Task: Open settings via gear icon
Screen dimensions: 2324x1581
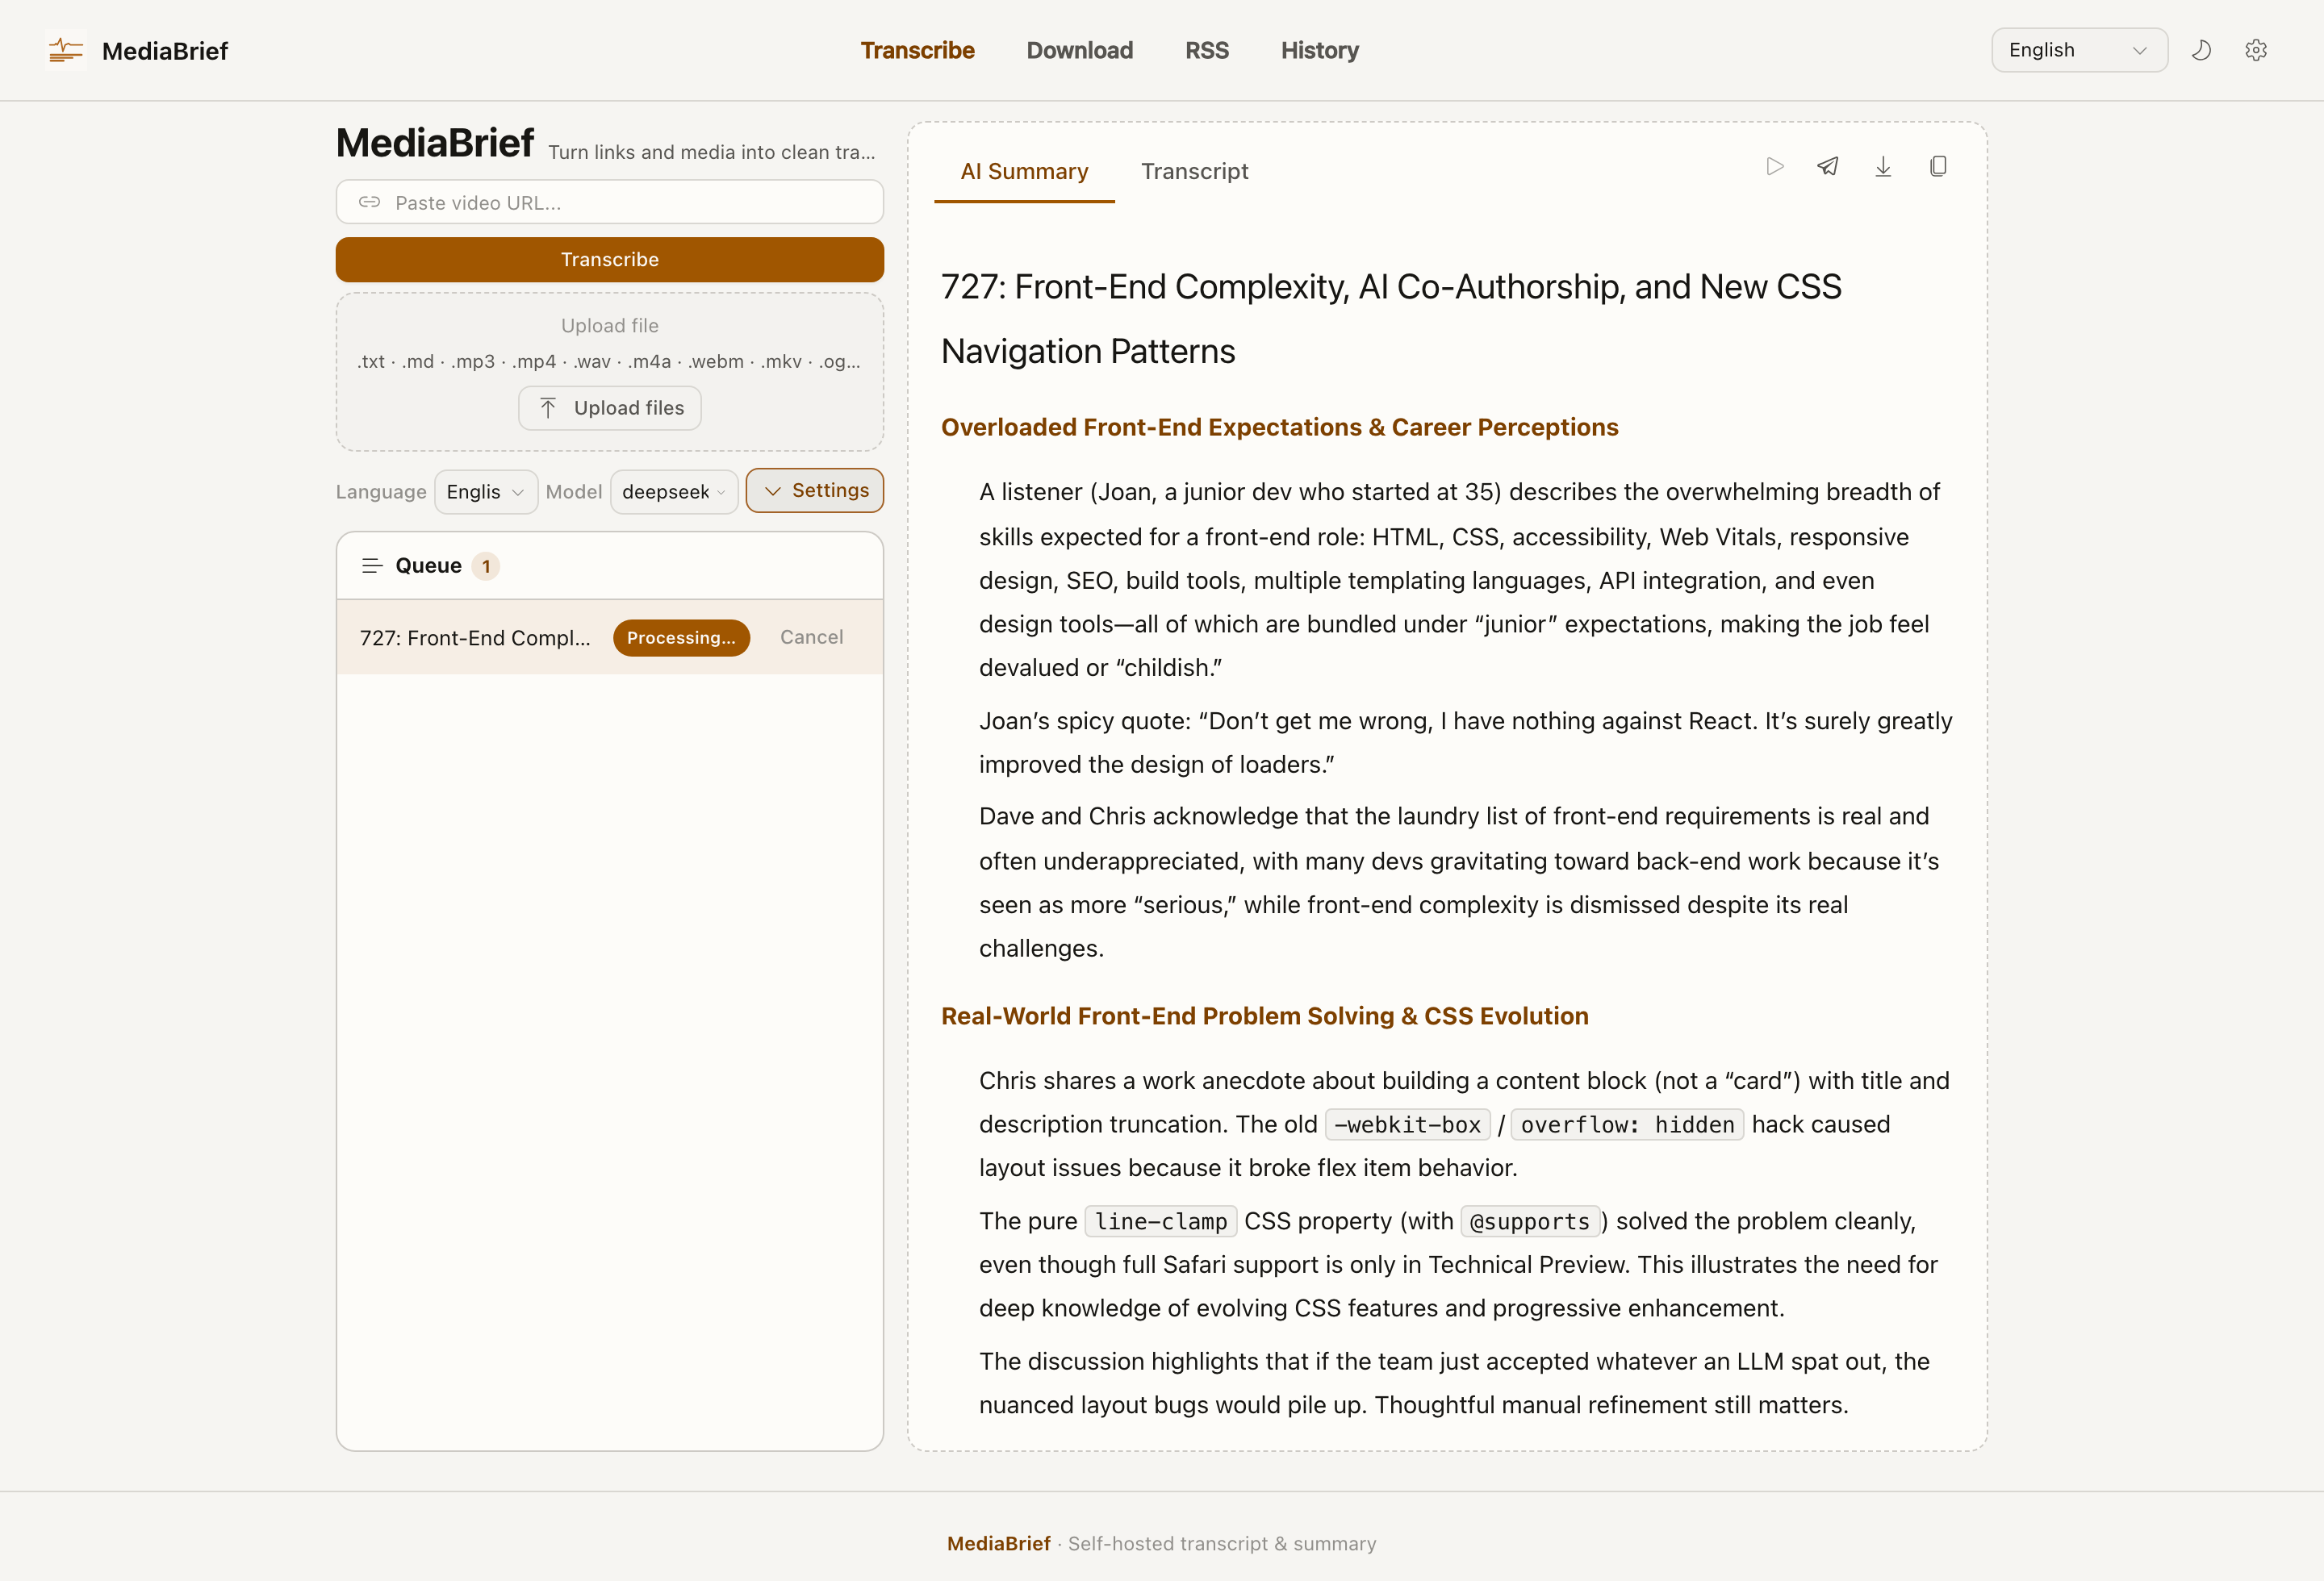Action: pos(2256,50)
